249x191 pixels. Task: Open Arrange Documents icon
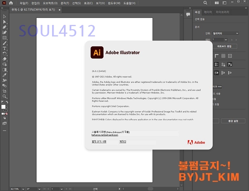coord(216,3)
